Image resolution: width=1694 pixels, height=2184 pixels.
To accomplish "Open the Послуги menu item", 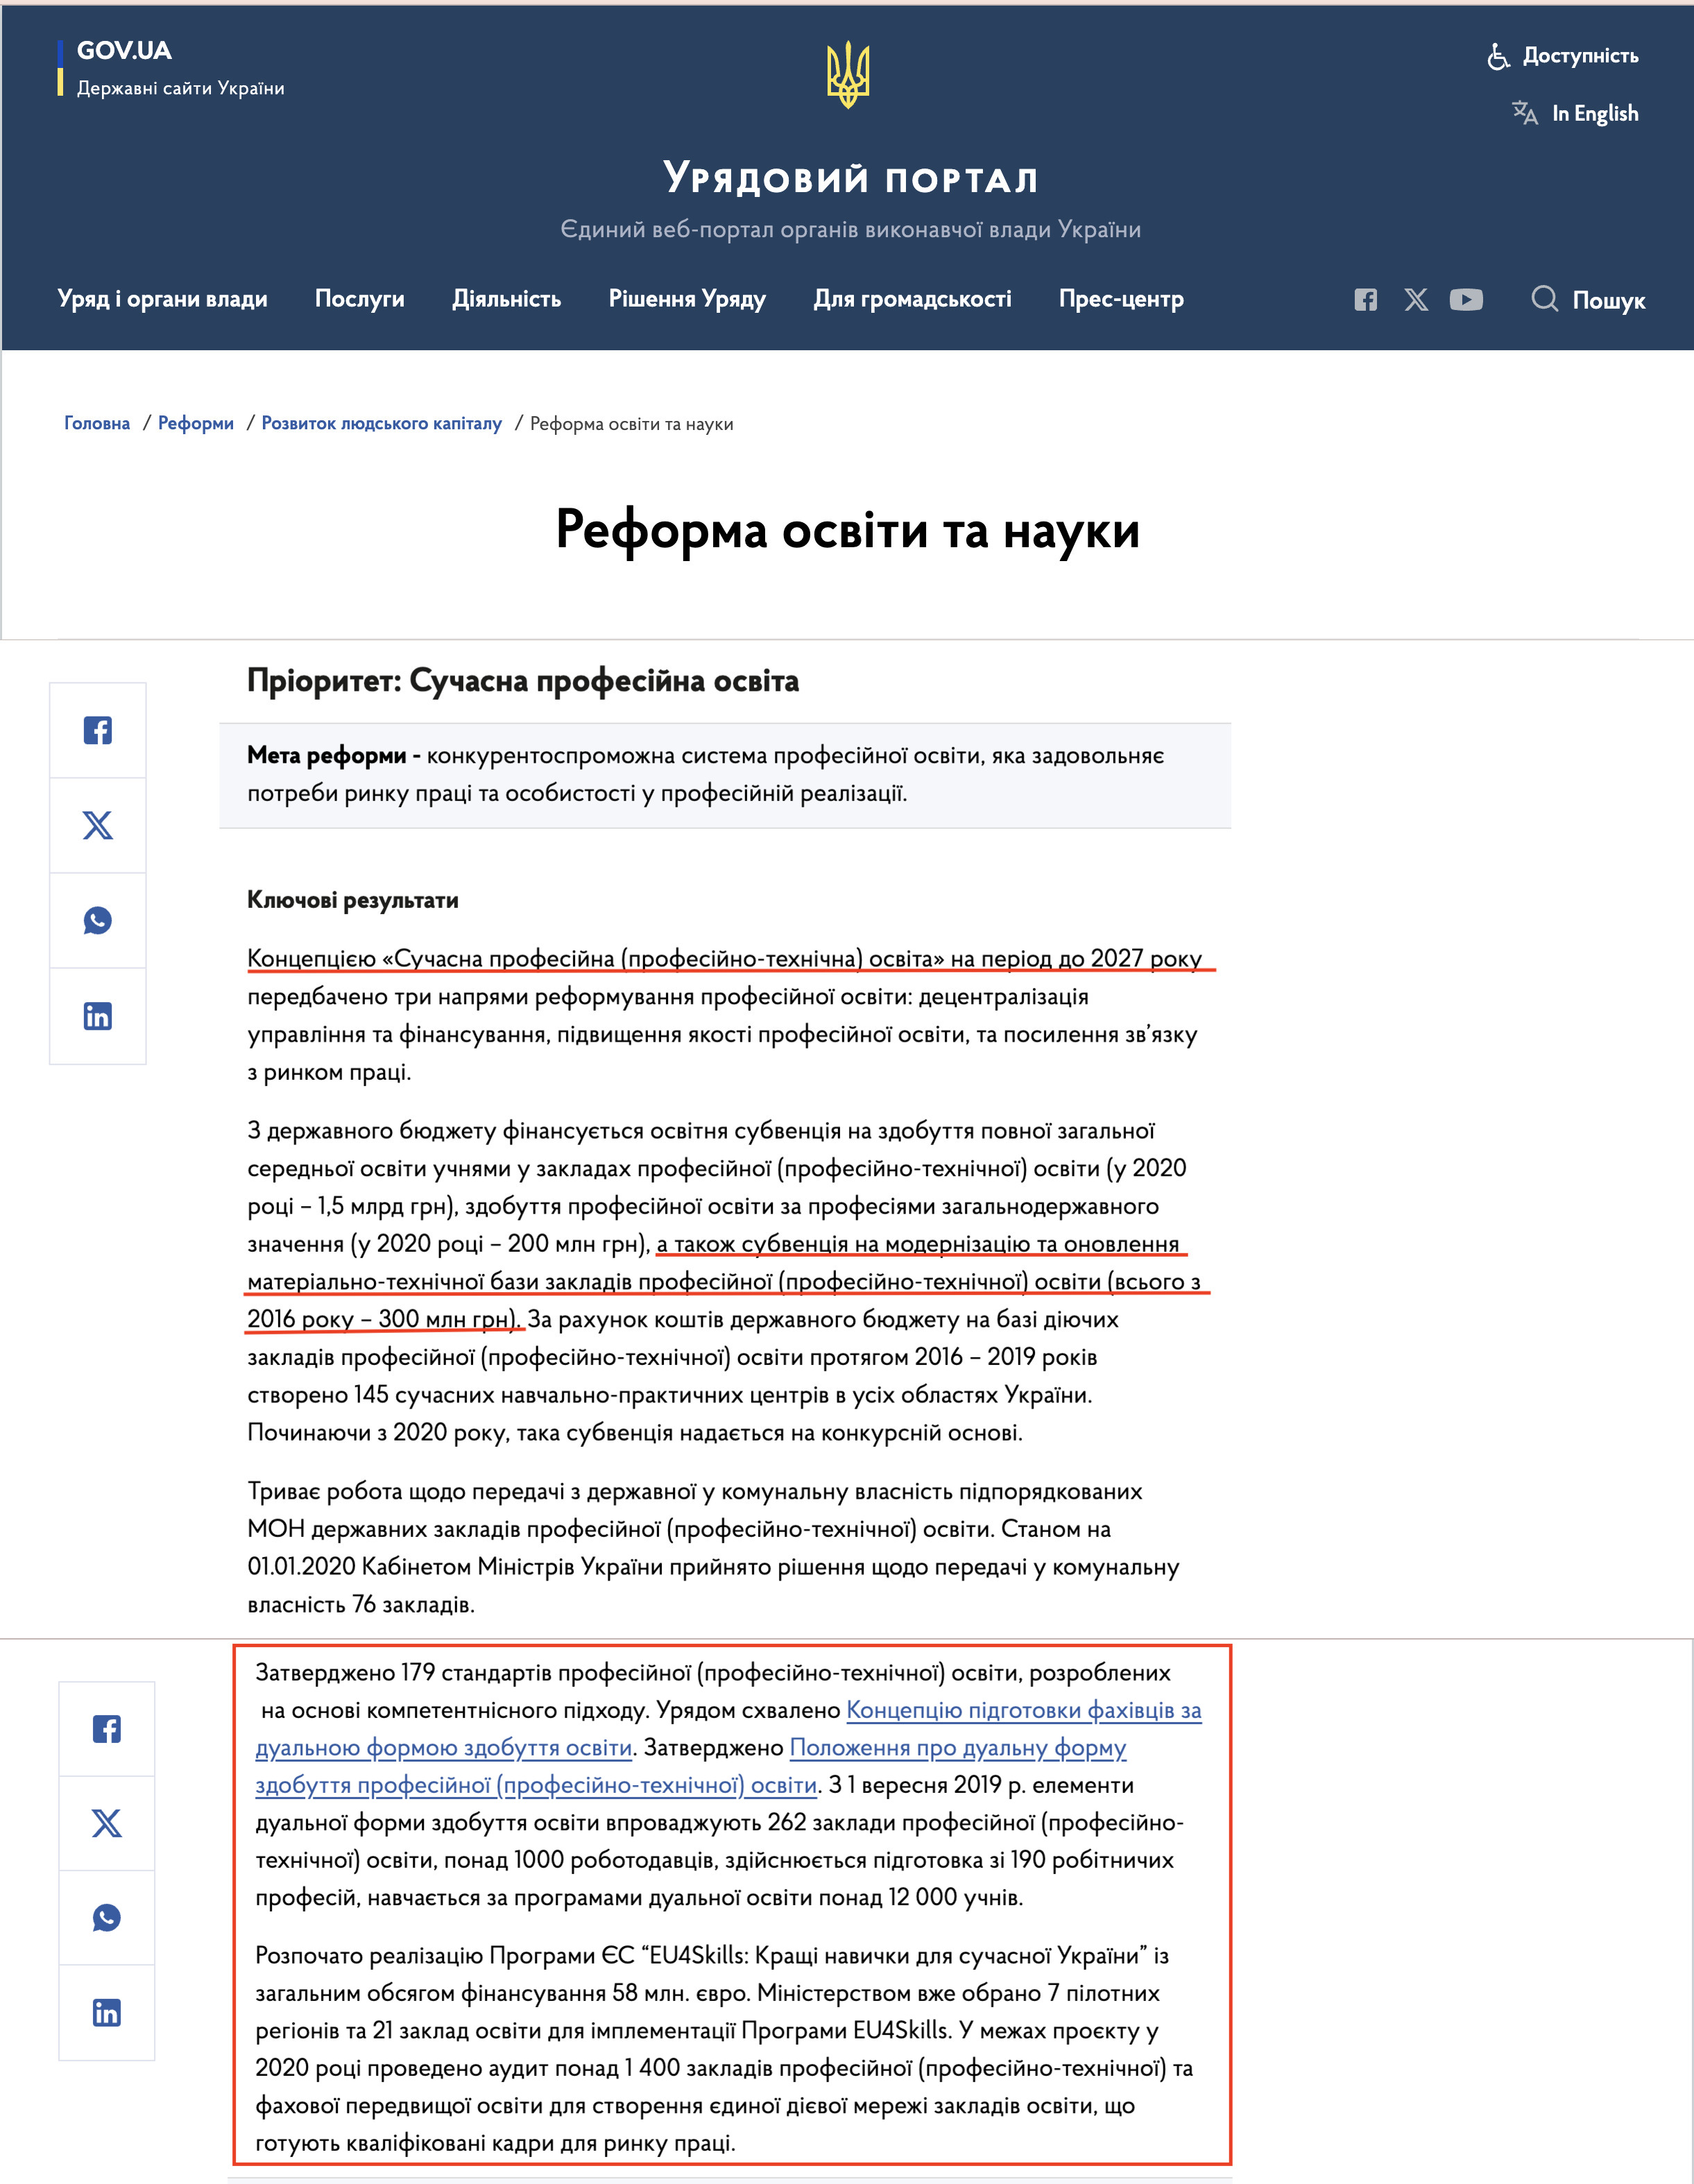I will click(359, 299).
